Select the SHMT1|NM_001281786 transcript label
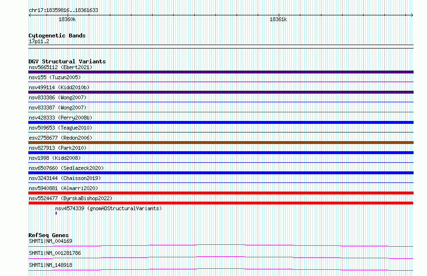Screen dimensions: 427x276 (x=55, y=253)
